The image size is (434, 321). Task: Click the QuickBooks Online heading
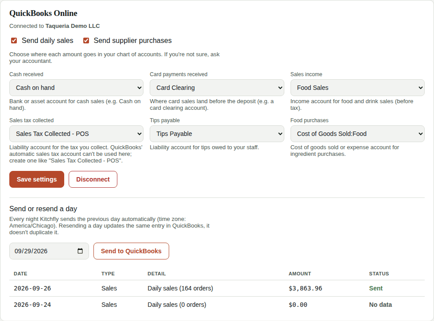(43, 13)
